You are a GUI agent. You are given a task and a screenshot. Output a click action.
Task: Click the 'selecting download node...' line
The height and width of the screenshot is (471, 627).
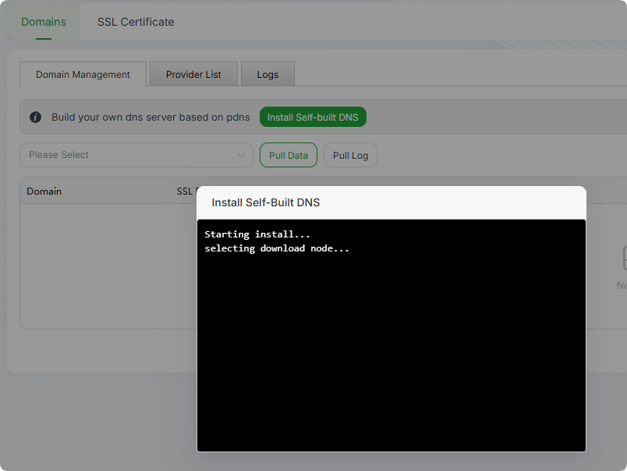[277, 248]
